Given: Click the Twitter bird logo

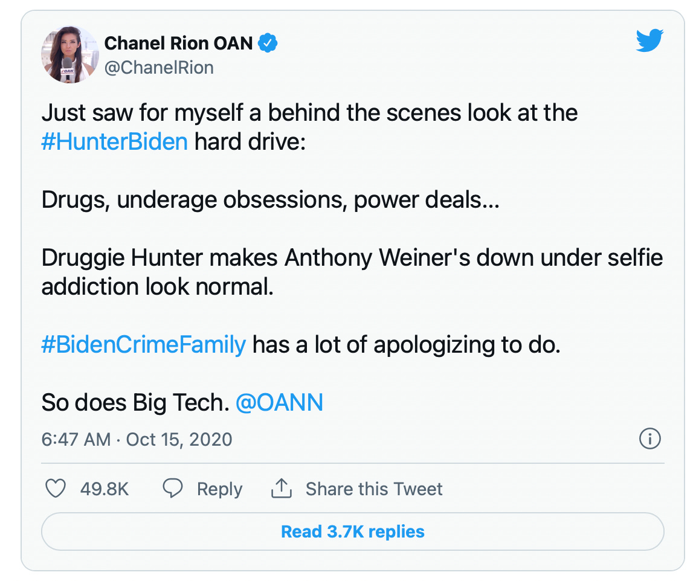Looking at the screenshot, I should [x=649, y=41].
